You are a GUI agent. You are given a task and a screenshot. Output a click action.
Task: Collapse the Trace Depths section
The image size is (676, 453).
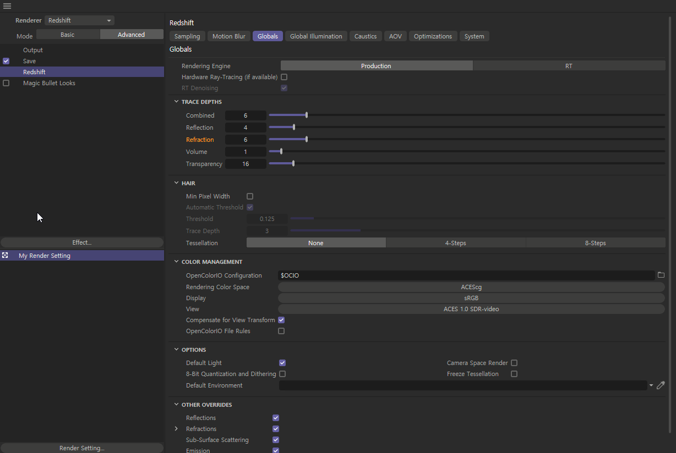tap(176, 102)
